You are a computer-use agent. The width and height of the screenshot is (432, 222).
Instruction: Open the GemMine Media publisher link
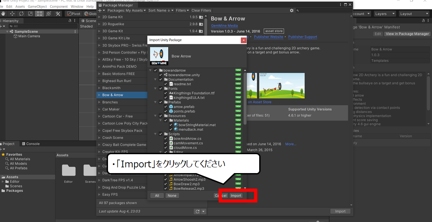tap(224, 26)
